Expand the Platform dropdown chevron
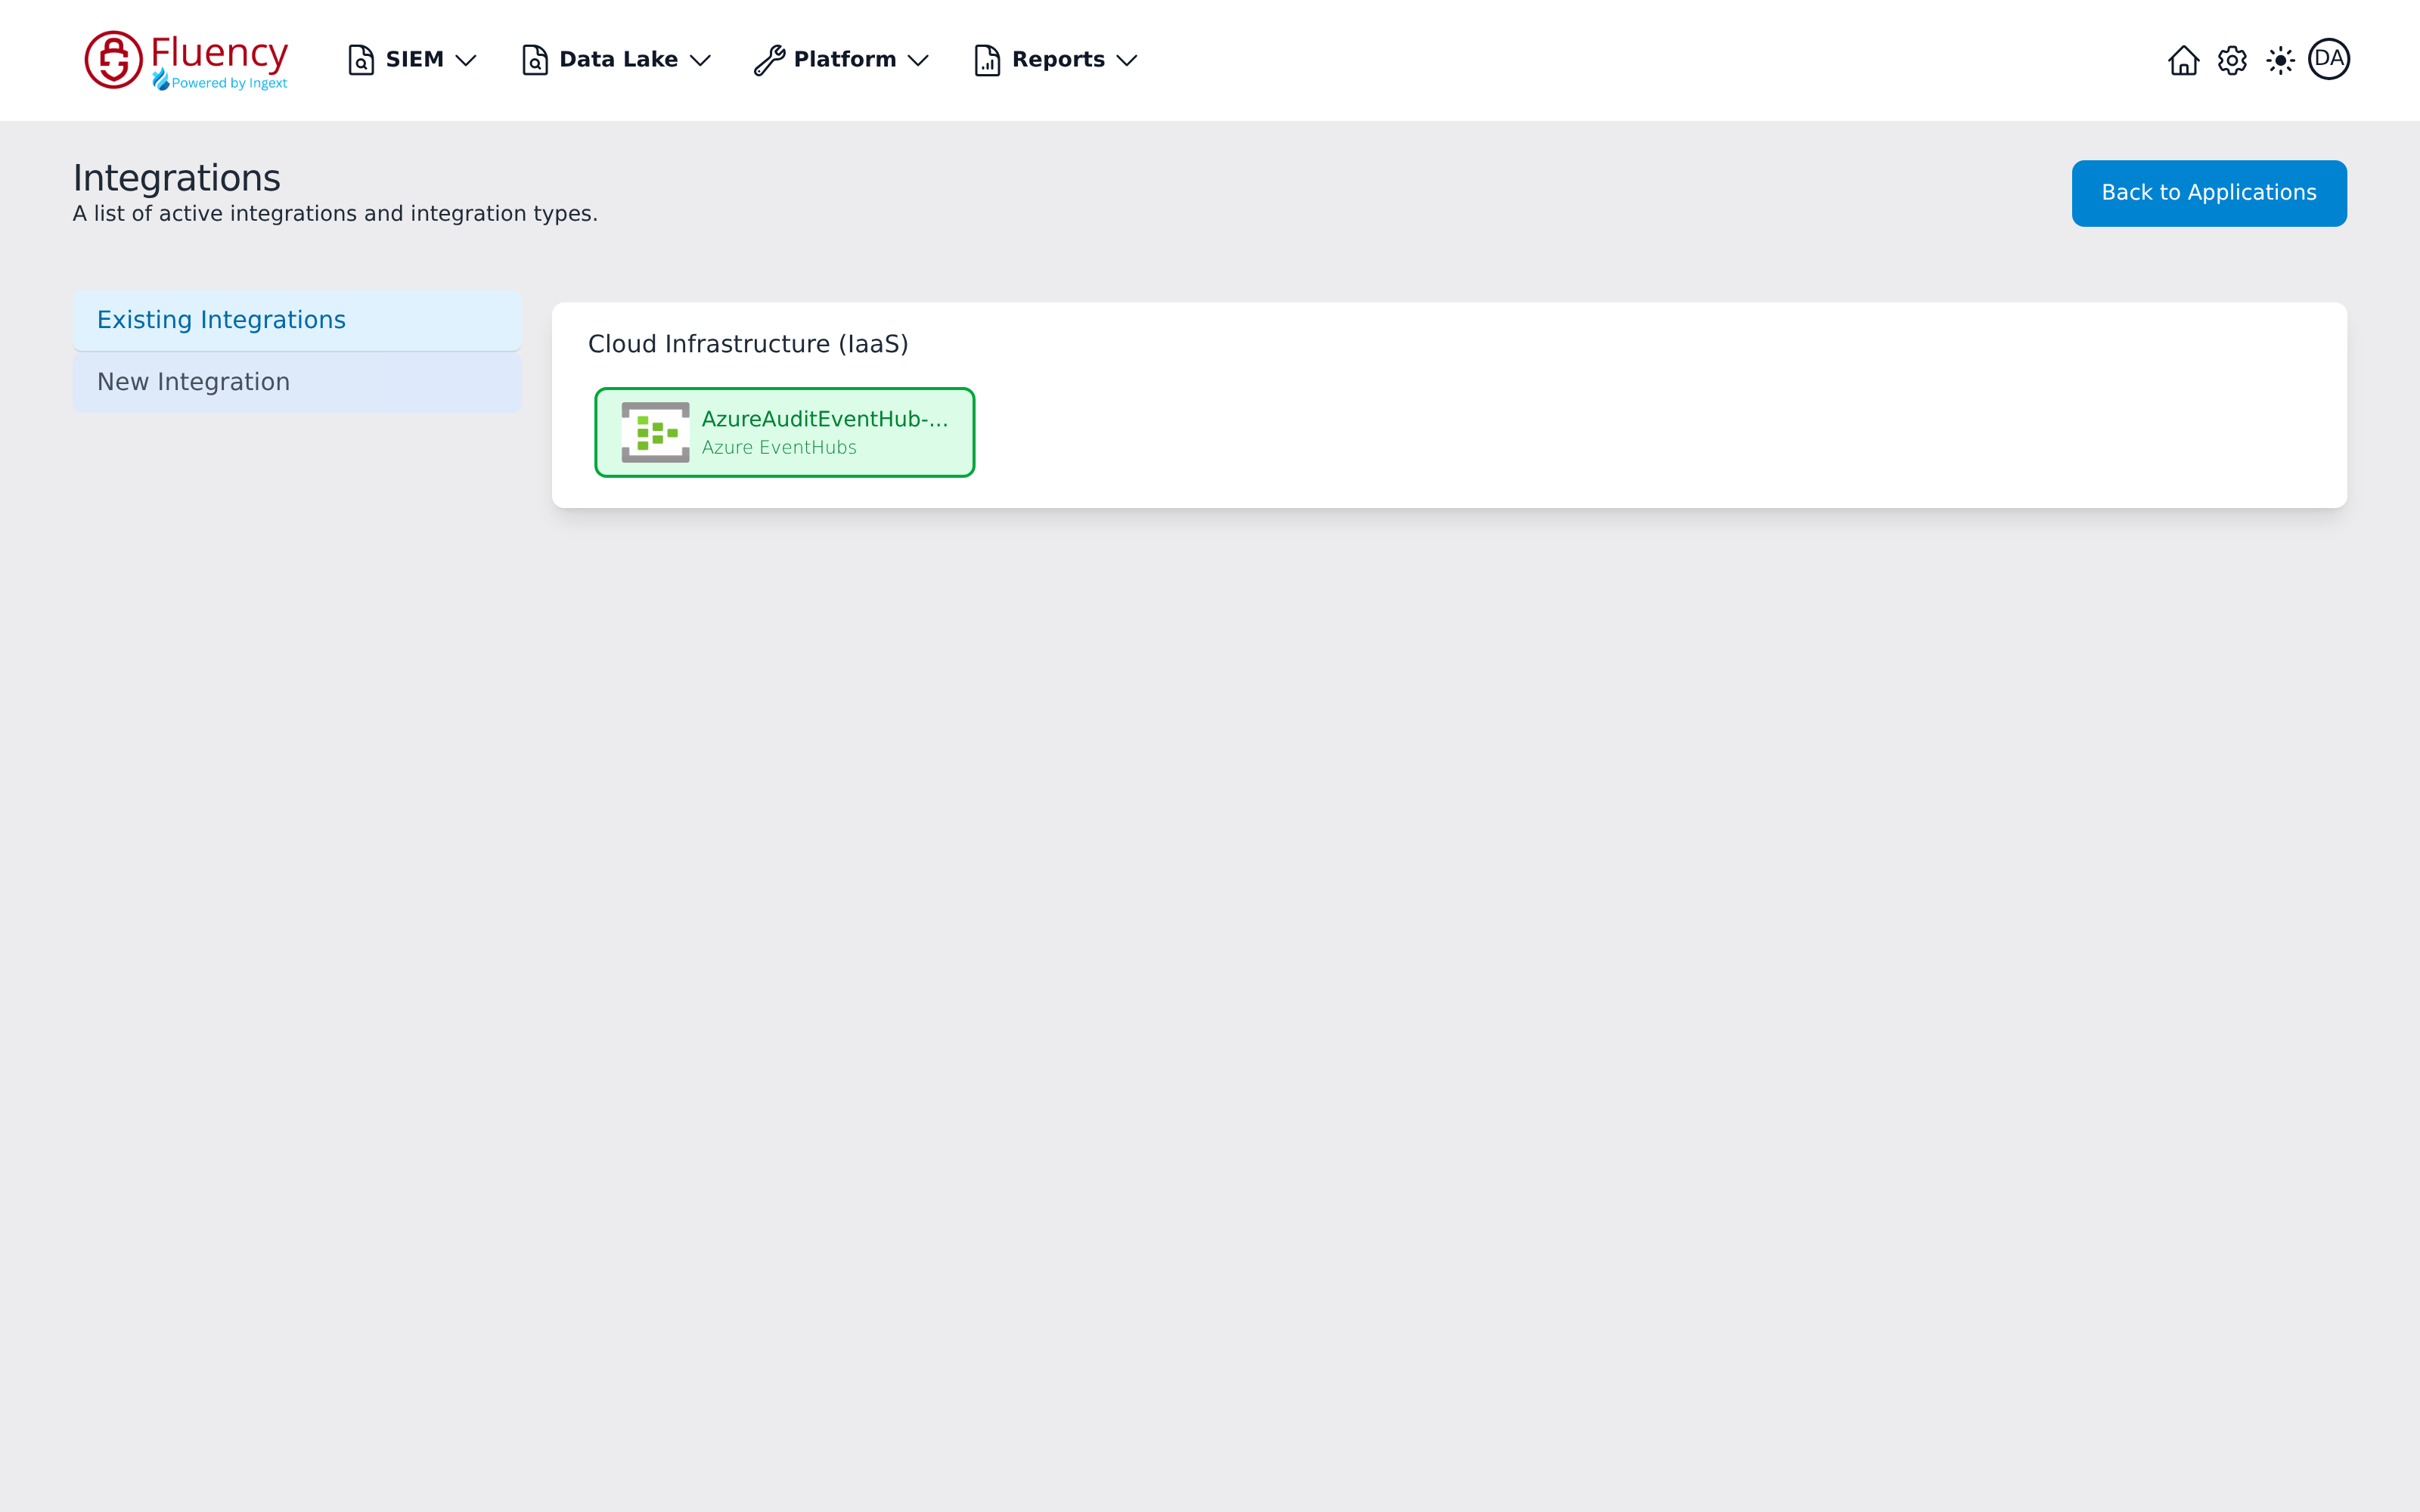This screenshot has width=2420, height=1512. 918,60
